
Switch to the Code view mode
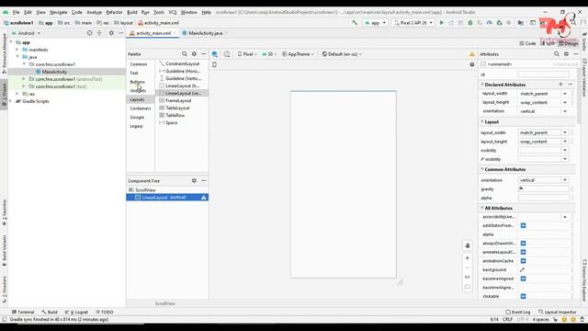527,43
